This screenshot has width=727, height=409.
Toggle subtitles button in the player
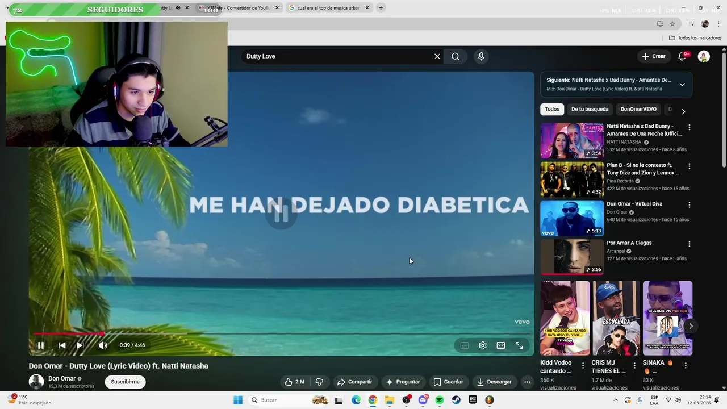tap(465, 345)
